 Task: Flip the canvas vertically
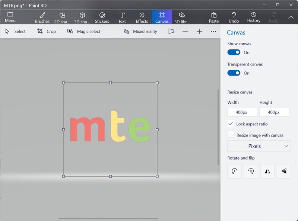tap(283, 171)
